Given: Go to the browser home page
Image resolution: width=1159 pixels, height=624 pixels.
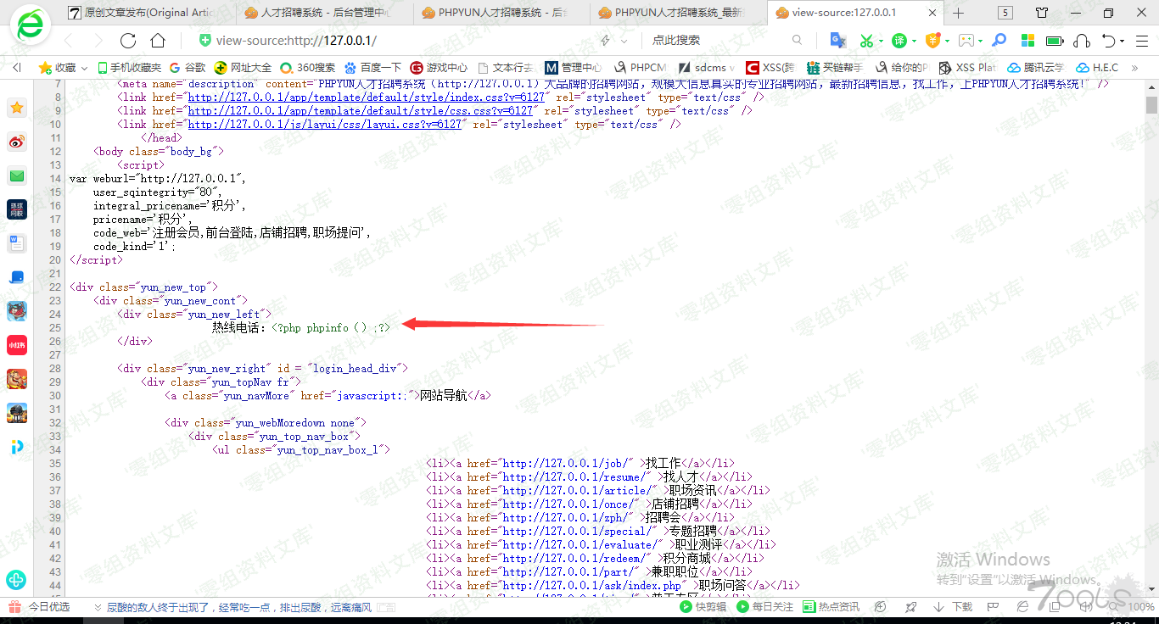Looking at the screenshot, I should click(x=158, y=41).
